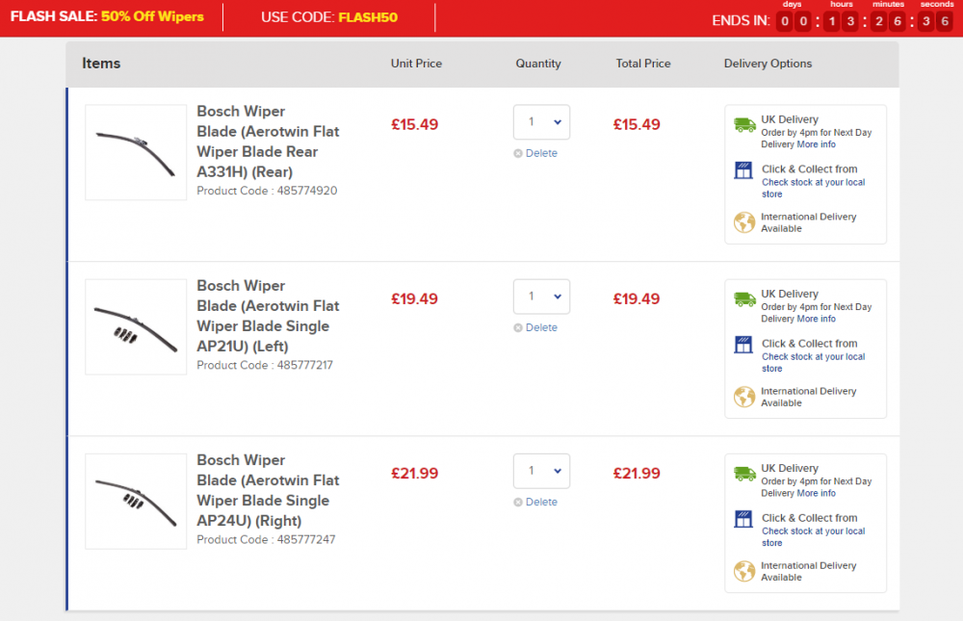View the AP21U left blade product thumbnail

(x=136, y=326)
